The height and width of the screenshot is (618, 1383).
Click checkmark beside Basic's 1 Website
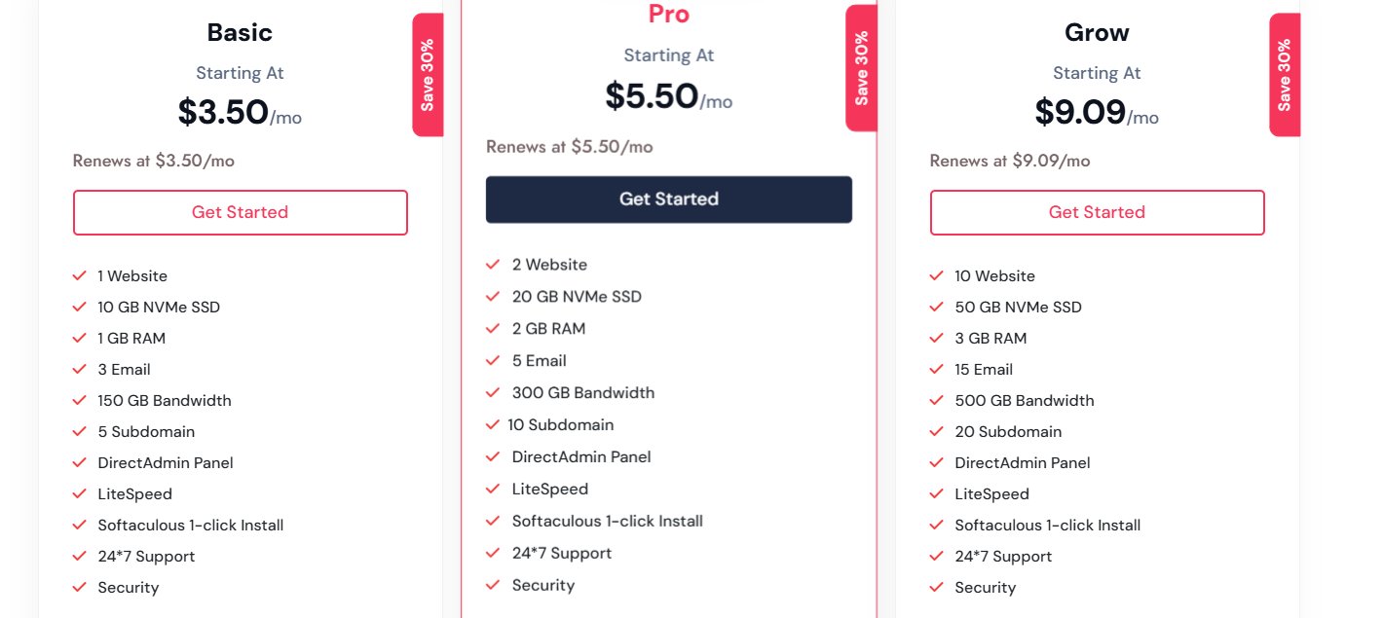80,276
